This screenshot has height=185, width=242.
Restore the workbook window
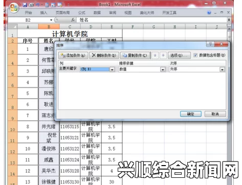[x=222, y=13]
